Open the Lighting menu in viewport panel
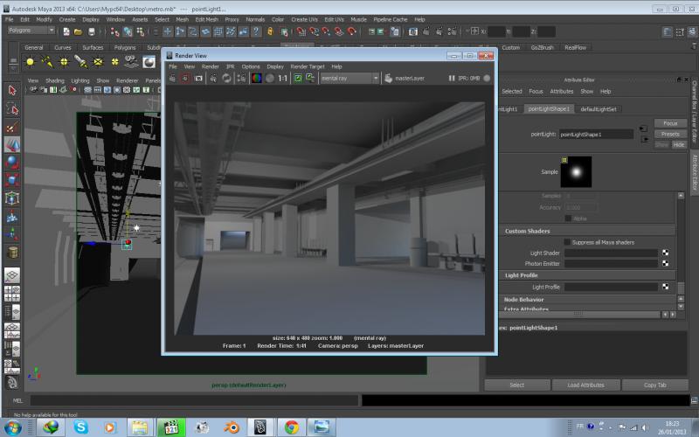The image size is (699, 437). click(x=80, y=80)
